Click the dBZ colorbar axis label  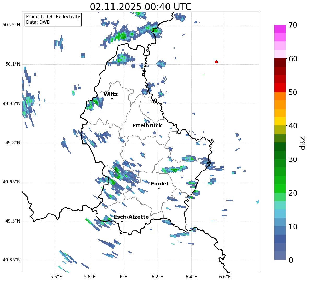pyautogui.click(x=303, y=143)
